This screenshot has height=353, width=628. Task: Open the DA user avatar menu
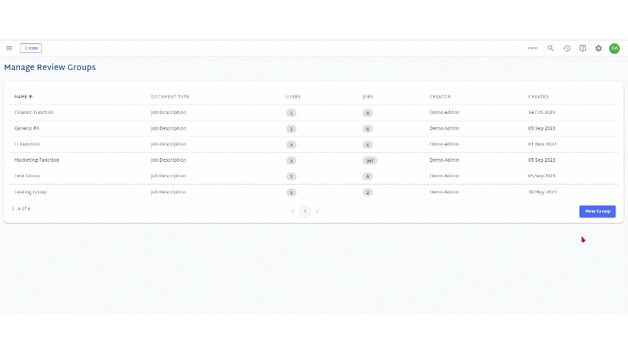615,49
